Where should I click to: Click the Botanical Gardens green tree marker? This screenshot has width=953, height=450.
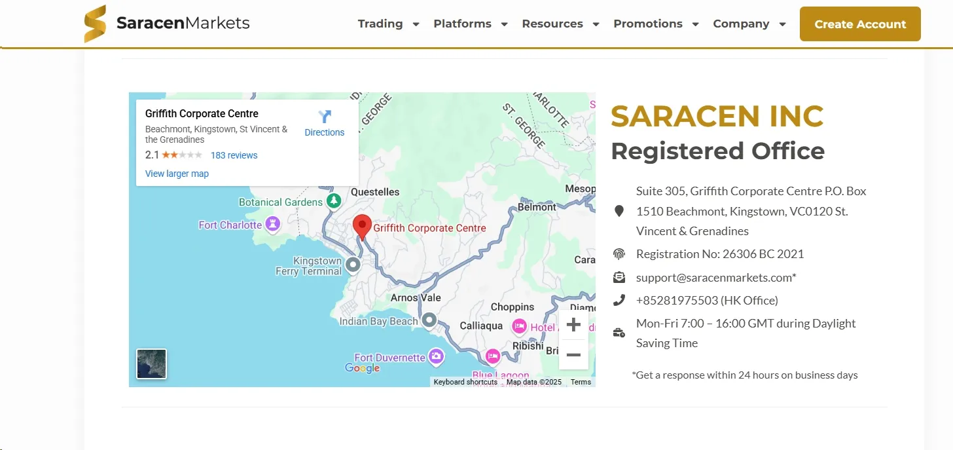pyautogui.click(x=334, y=200)
